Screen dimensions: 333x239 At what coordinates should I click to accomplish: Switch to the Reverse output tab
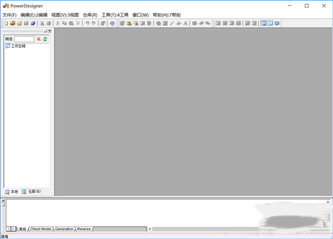[x=84, y=229]
